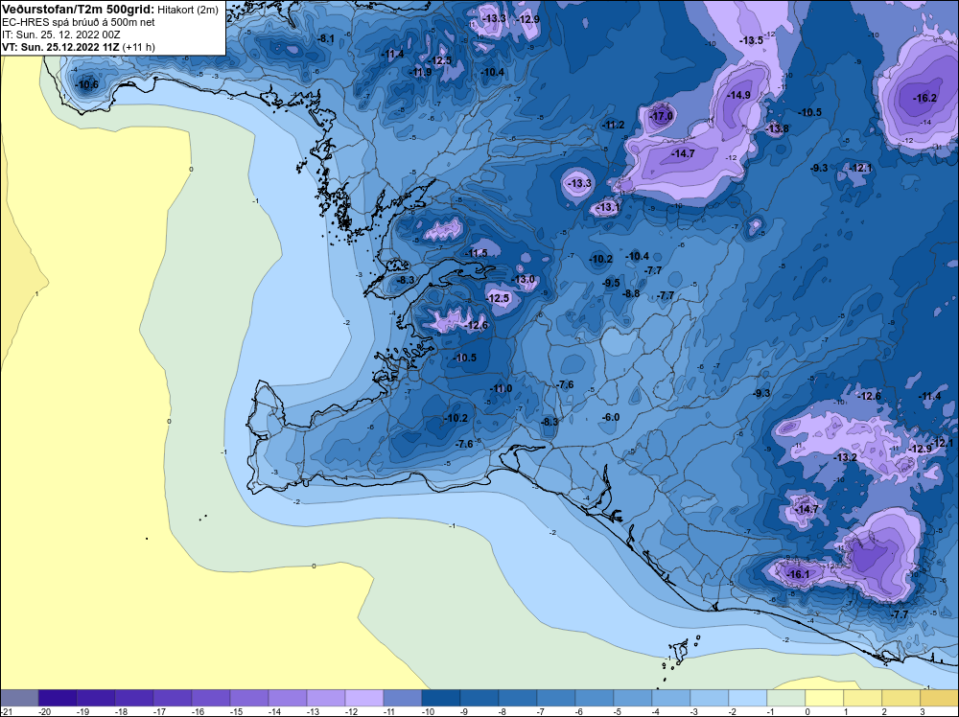Click legend swatch between -4 and -3
The width and height of the screenshot is (959, 717).
pos(671,698)
